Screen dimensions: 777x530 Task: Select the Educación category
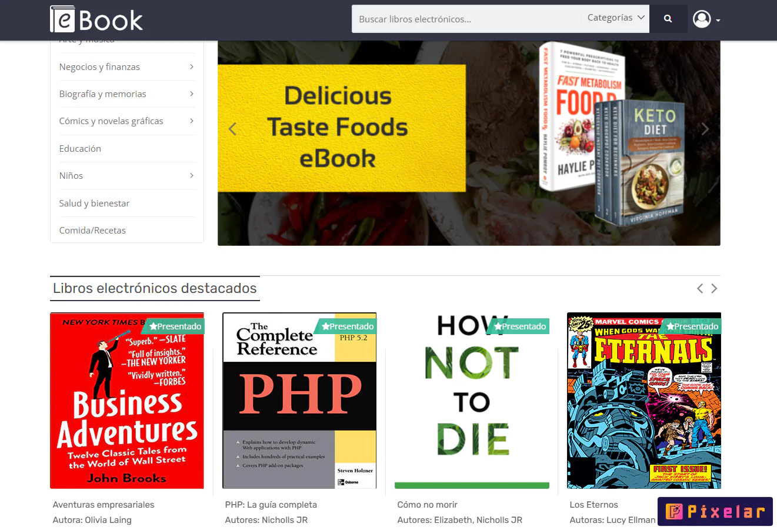click(x=80, y=148)
